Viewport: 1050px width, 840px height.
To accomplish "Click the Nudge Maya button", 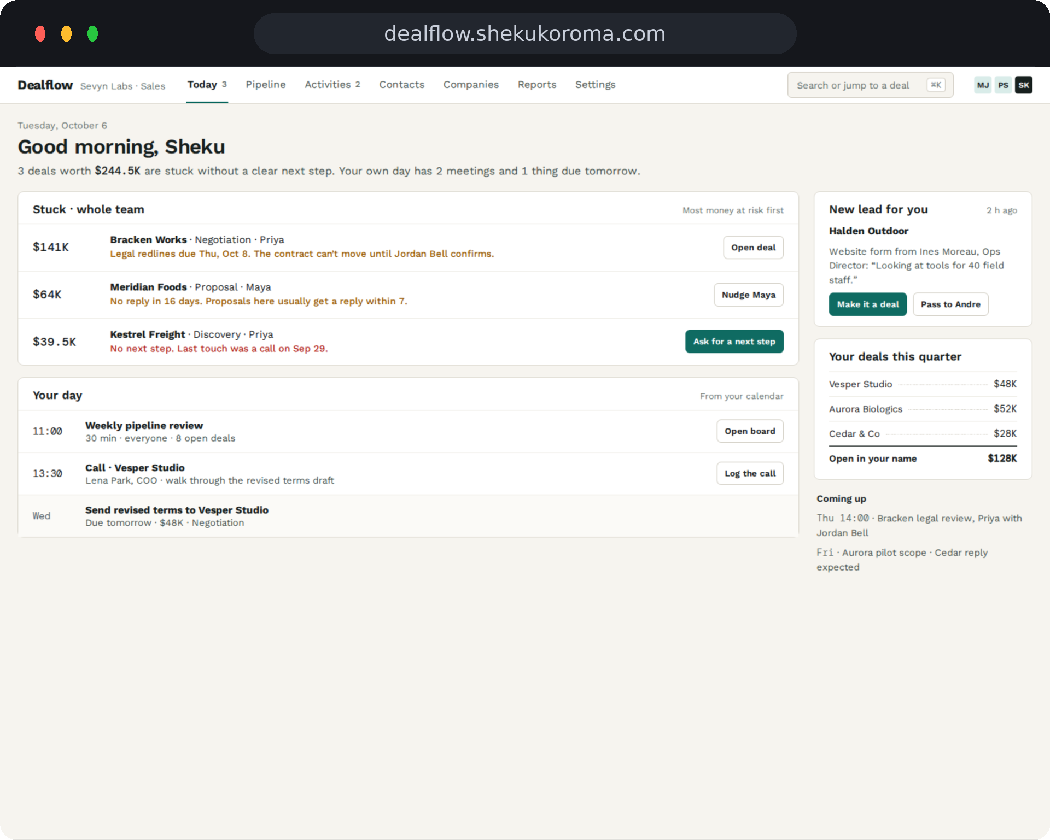I will coord(748,295).
